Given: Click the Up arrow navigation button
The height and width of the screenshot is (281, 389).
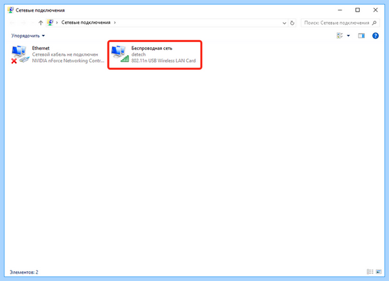Looking at the screenshot, I should (x=41, y=23).
